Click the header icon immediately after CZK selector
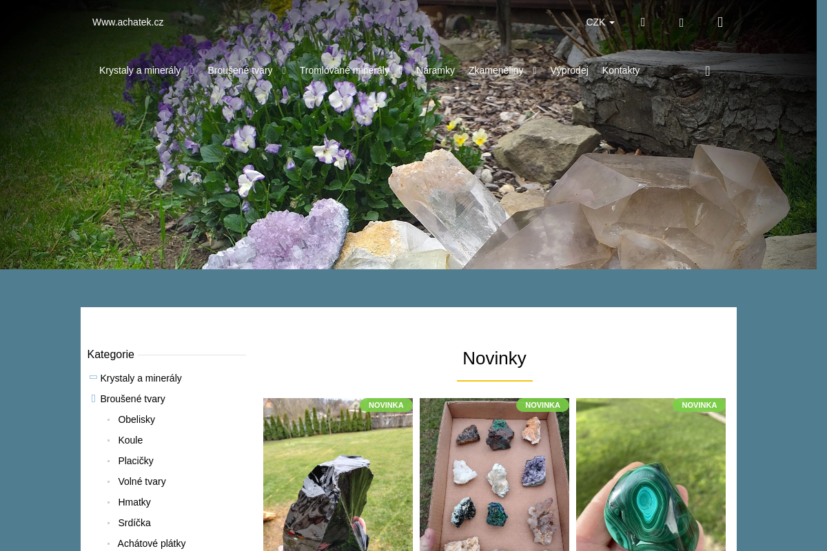827x551 pixels. [643, 22]
